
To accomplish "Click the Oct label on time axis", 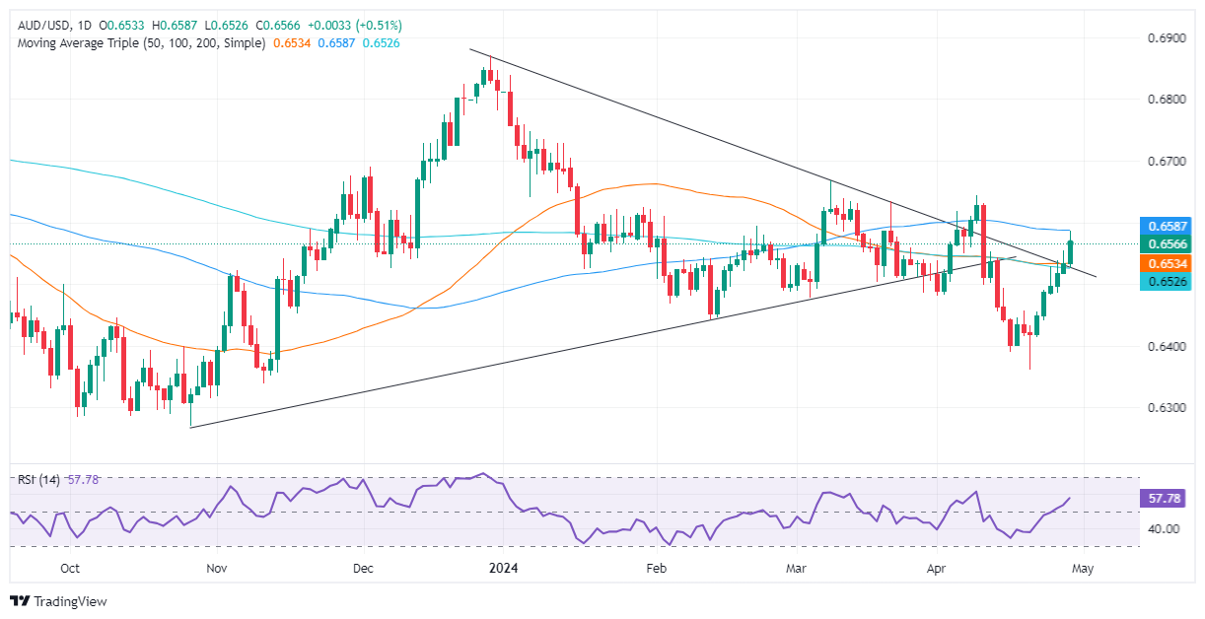I will pyautogui.click(x=70, y=569).
